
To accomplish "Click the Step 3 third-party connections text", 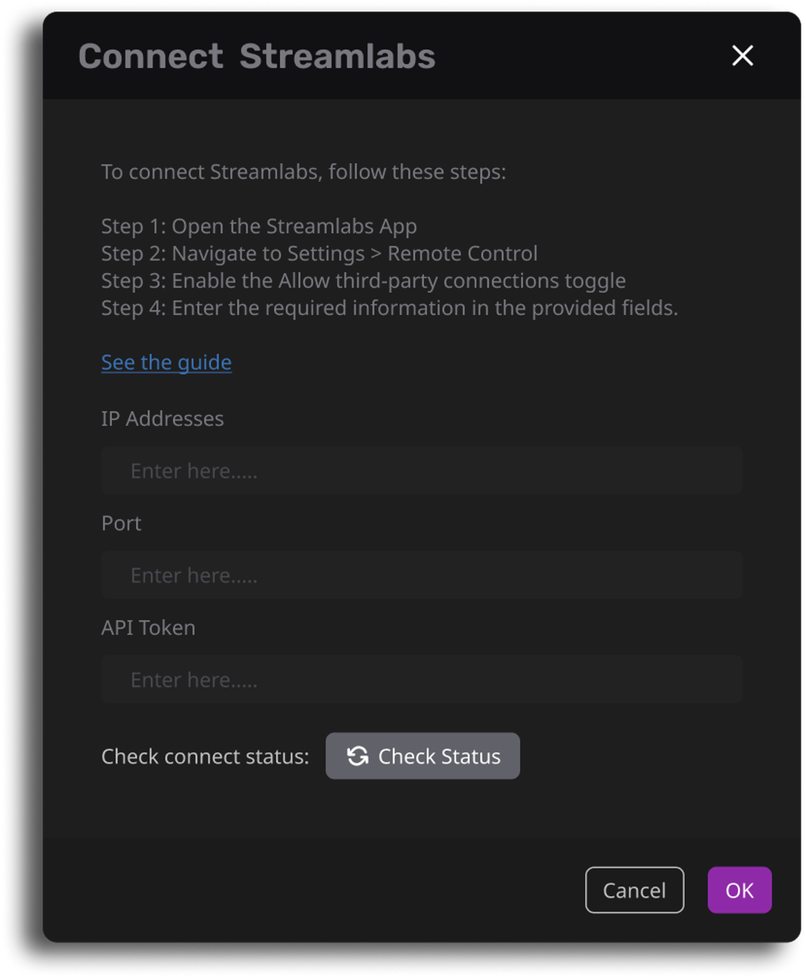I will point(363,281).
